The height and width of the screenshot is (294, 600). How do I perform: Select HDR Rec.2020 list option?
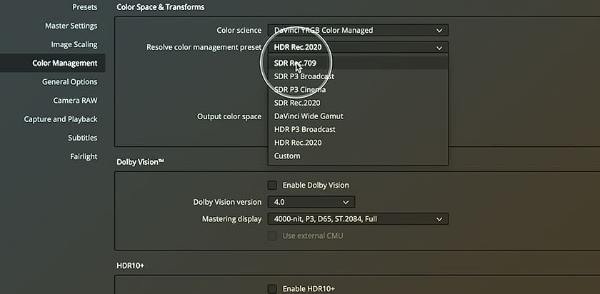(x=358, y=143)
